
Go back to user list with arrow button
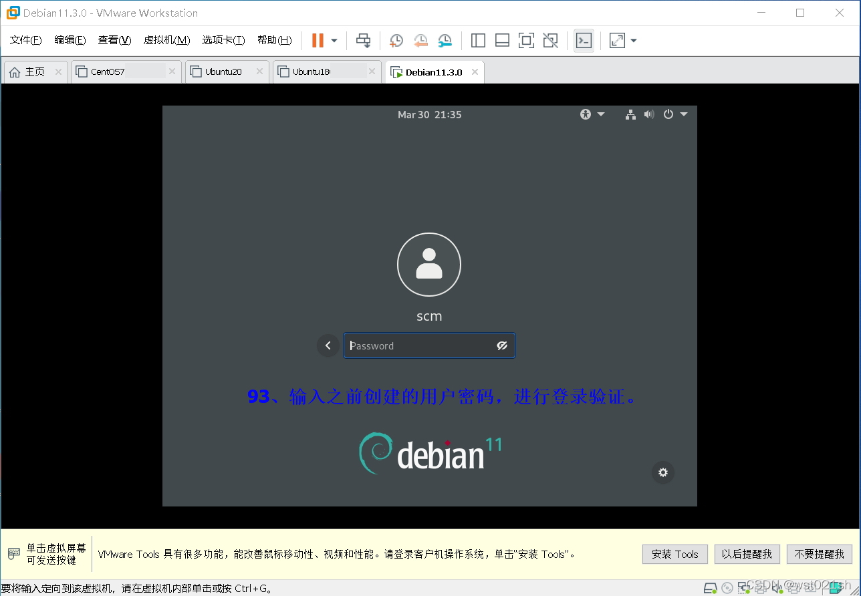tap(328, 345)
